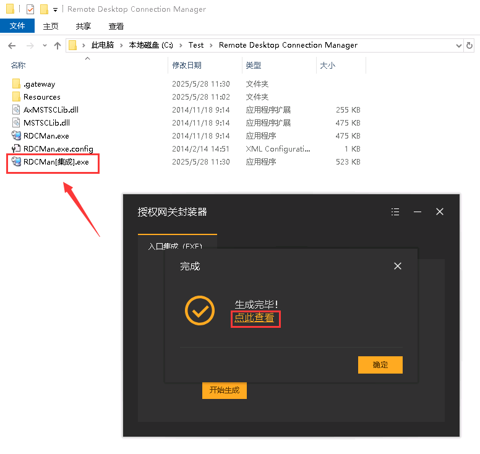Click the 2014/2/14 14:51 date cell
Viewport: 480px width, 454px height.
200,149
